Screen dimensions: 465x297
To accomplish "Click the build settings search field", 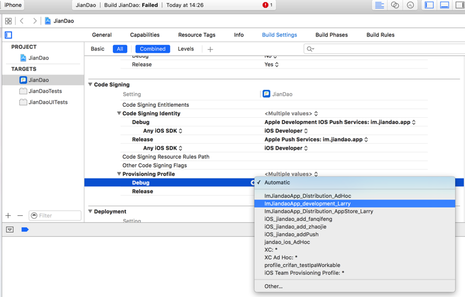I will [385, 49].
